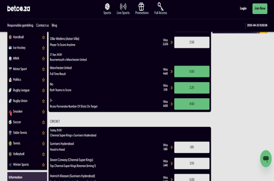This screenshot has width=274, height=181.
Task: Open Chennai Super Kings v Sunrisers Hyderabad match
Action: click(x=73, y=135)
